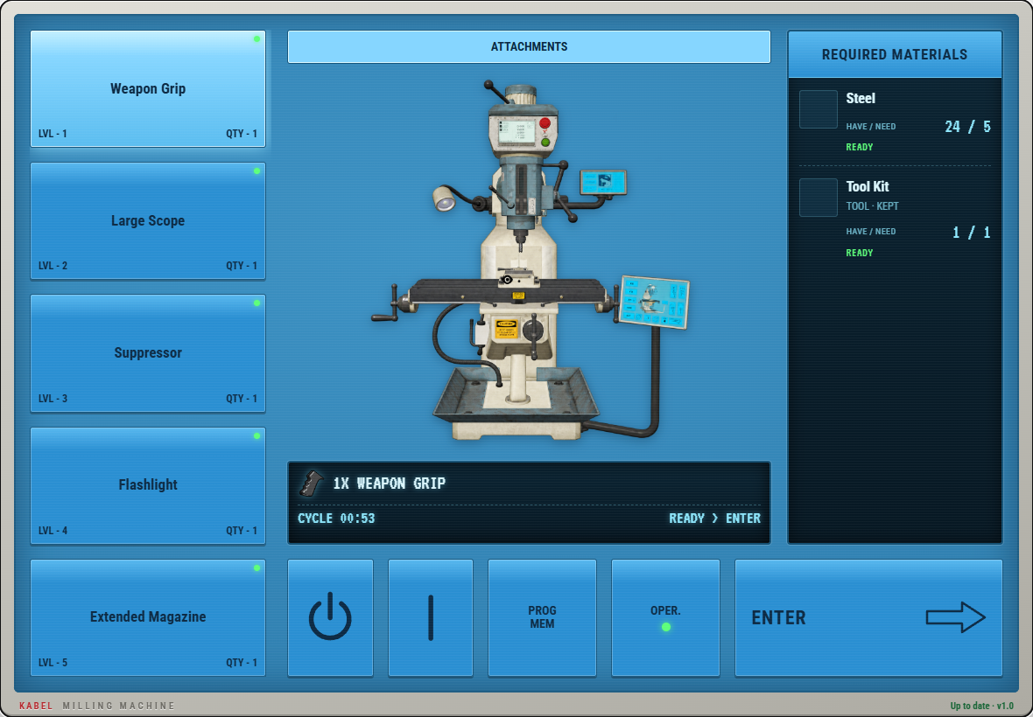Click the REQUIRED MATERIALS header
The width and height of the screenshot is (1033, 717).
coord(895,54)
